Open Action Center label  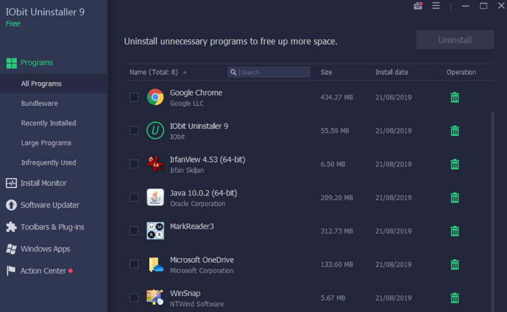coord(43,271)
